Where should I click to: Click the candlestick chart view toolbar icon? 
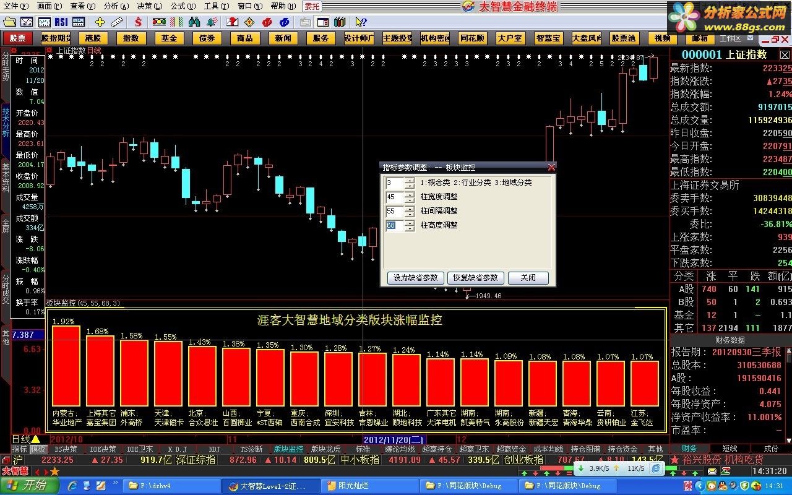click(45, 22)
